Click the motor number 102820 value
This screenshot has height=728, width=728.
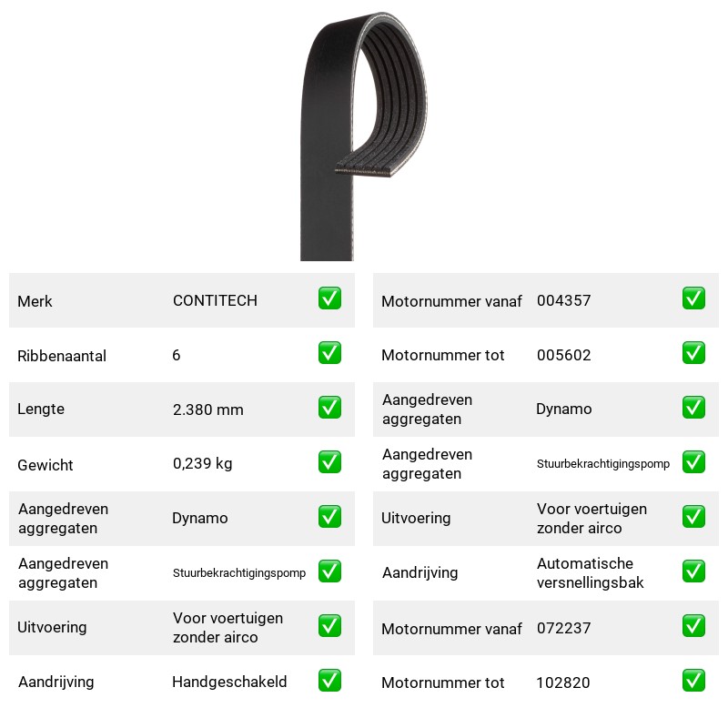coord(563,682)
